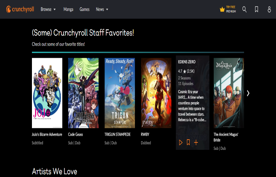Image resolution: width=276 pixels, height=177 pixels.
Task: Open the JoJo's Bizarre Adventure title link
Action: 47,135
